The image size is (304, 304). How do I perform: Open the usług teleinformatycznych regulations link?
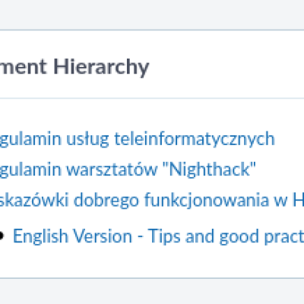[x=138, y=139]
